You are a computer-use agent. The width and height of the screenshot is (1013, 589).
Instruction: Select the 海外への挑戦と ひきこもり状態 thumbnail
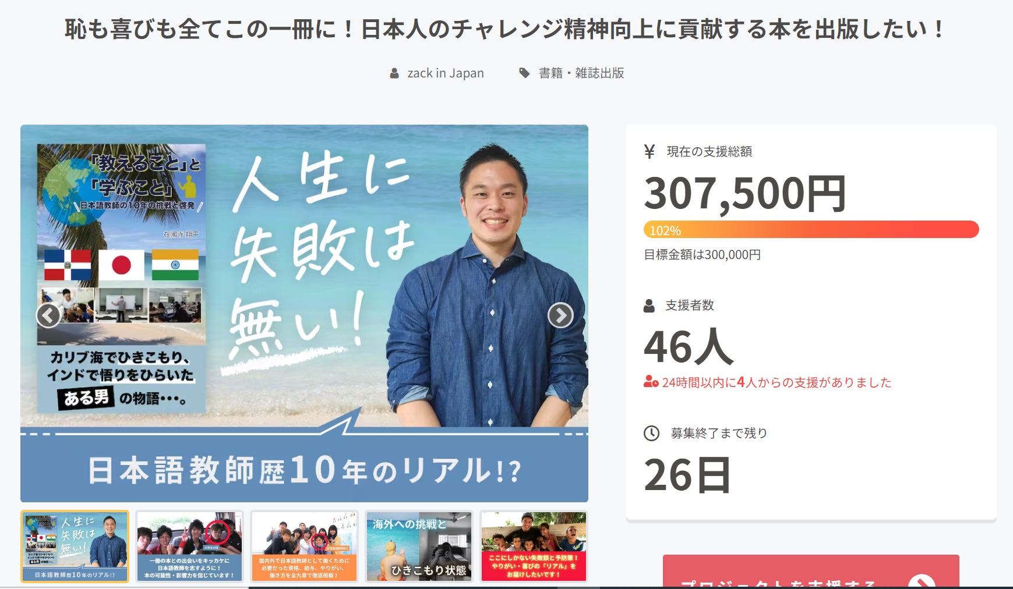(419, 547)
